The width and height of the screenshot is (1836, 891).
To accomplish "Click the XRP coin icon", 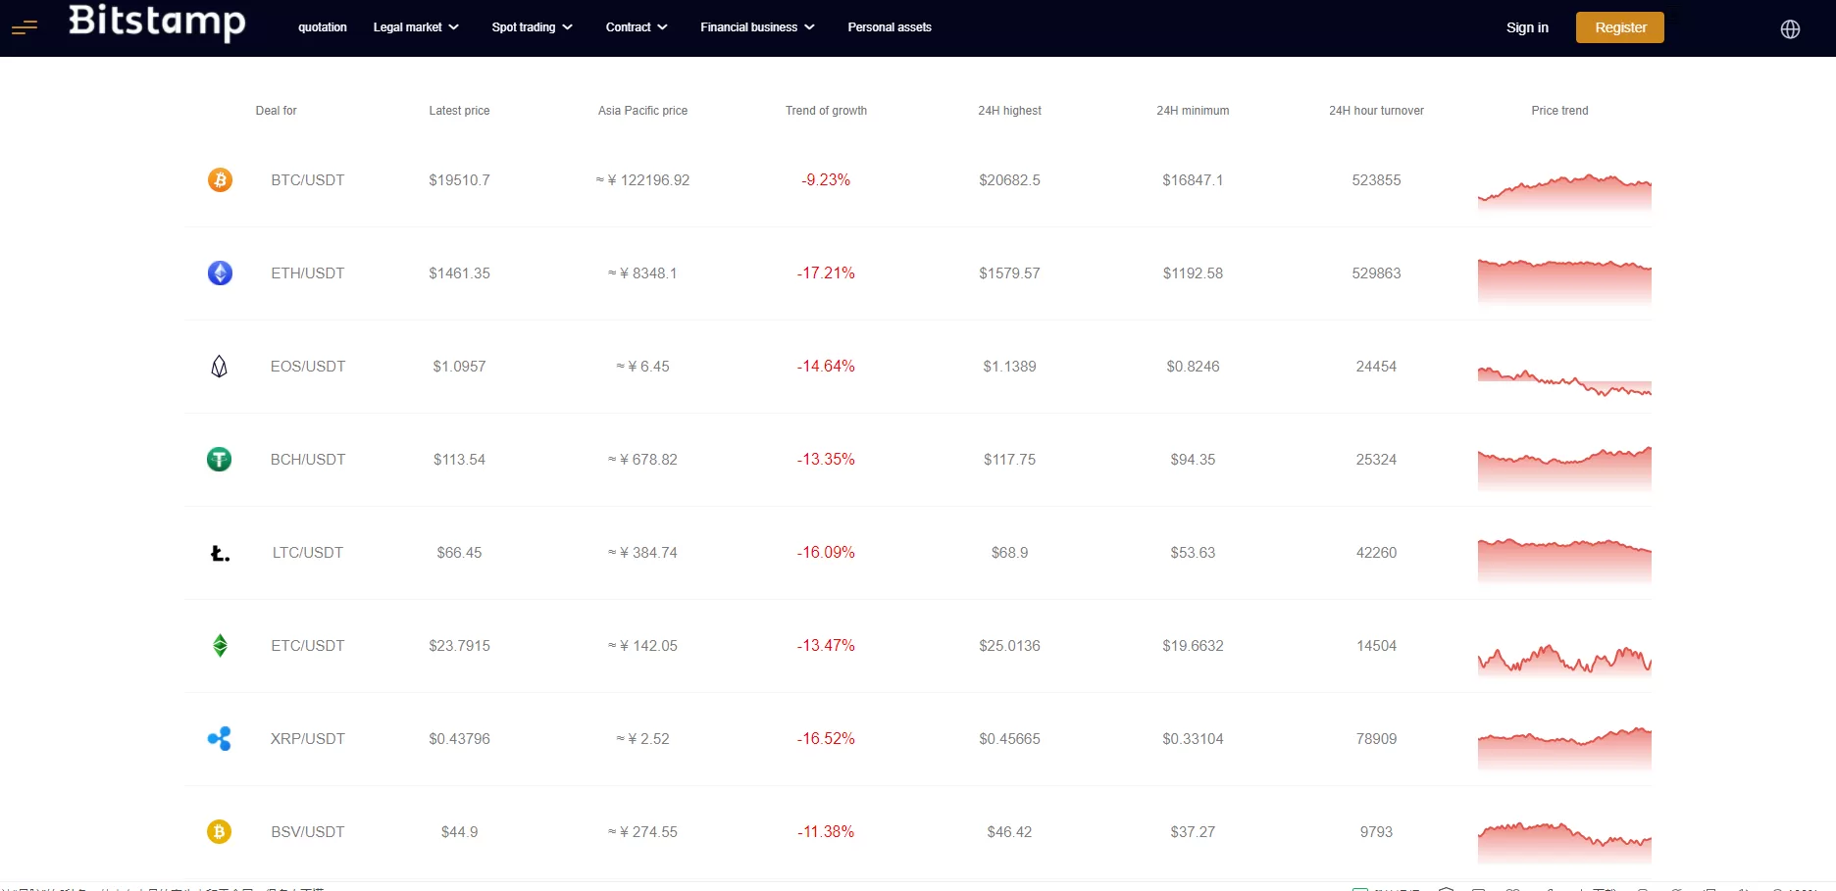I will [220, 739].
